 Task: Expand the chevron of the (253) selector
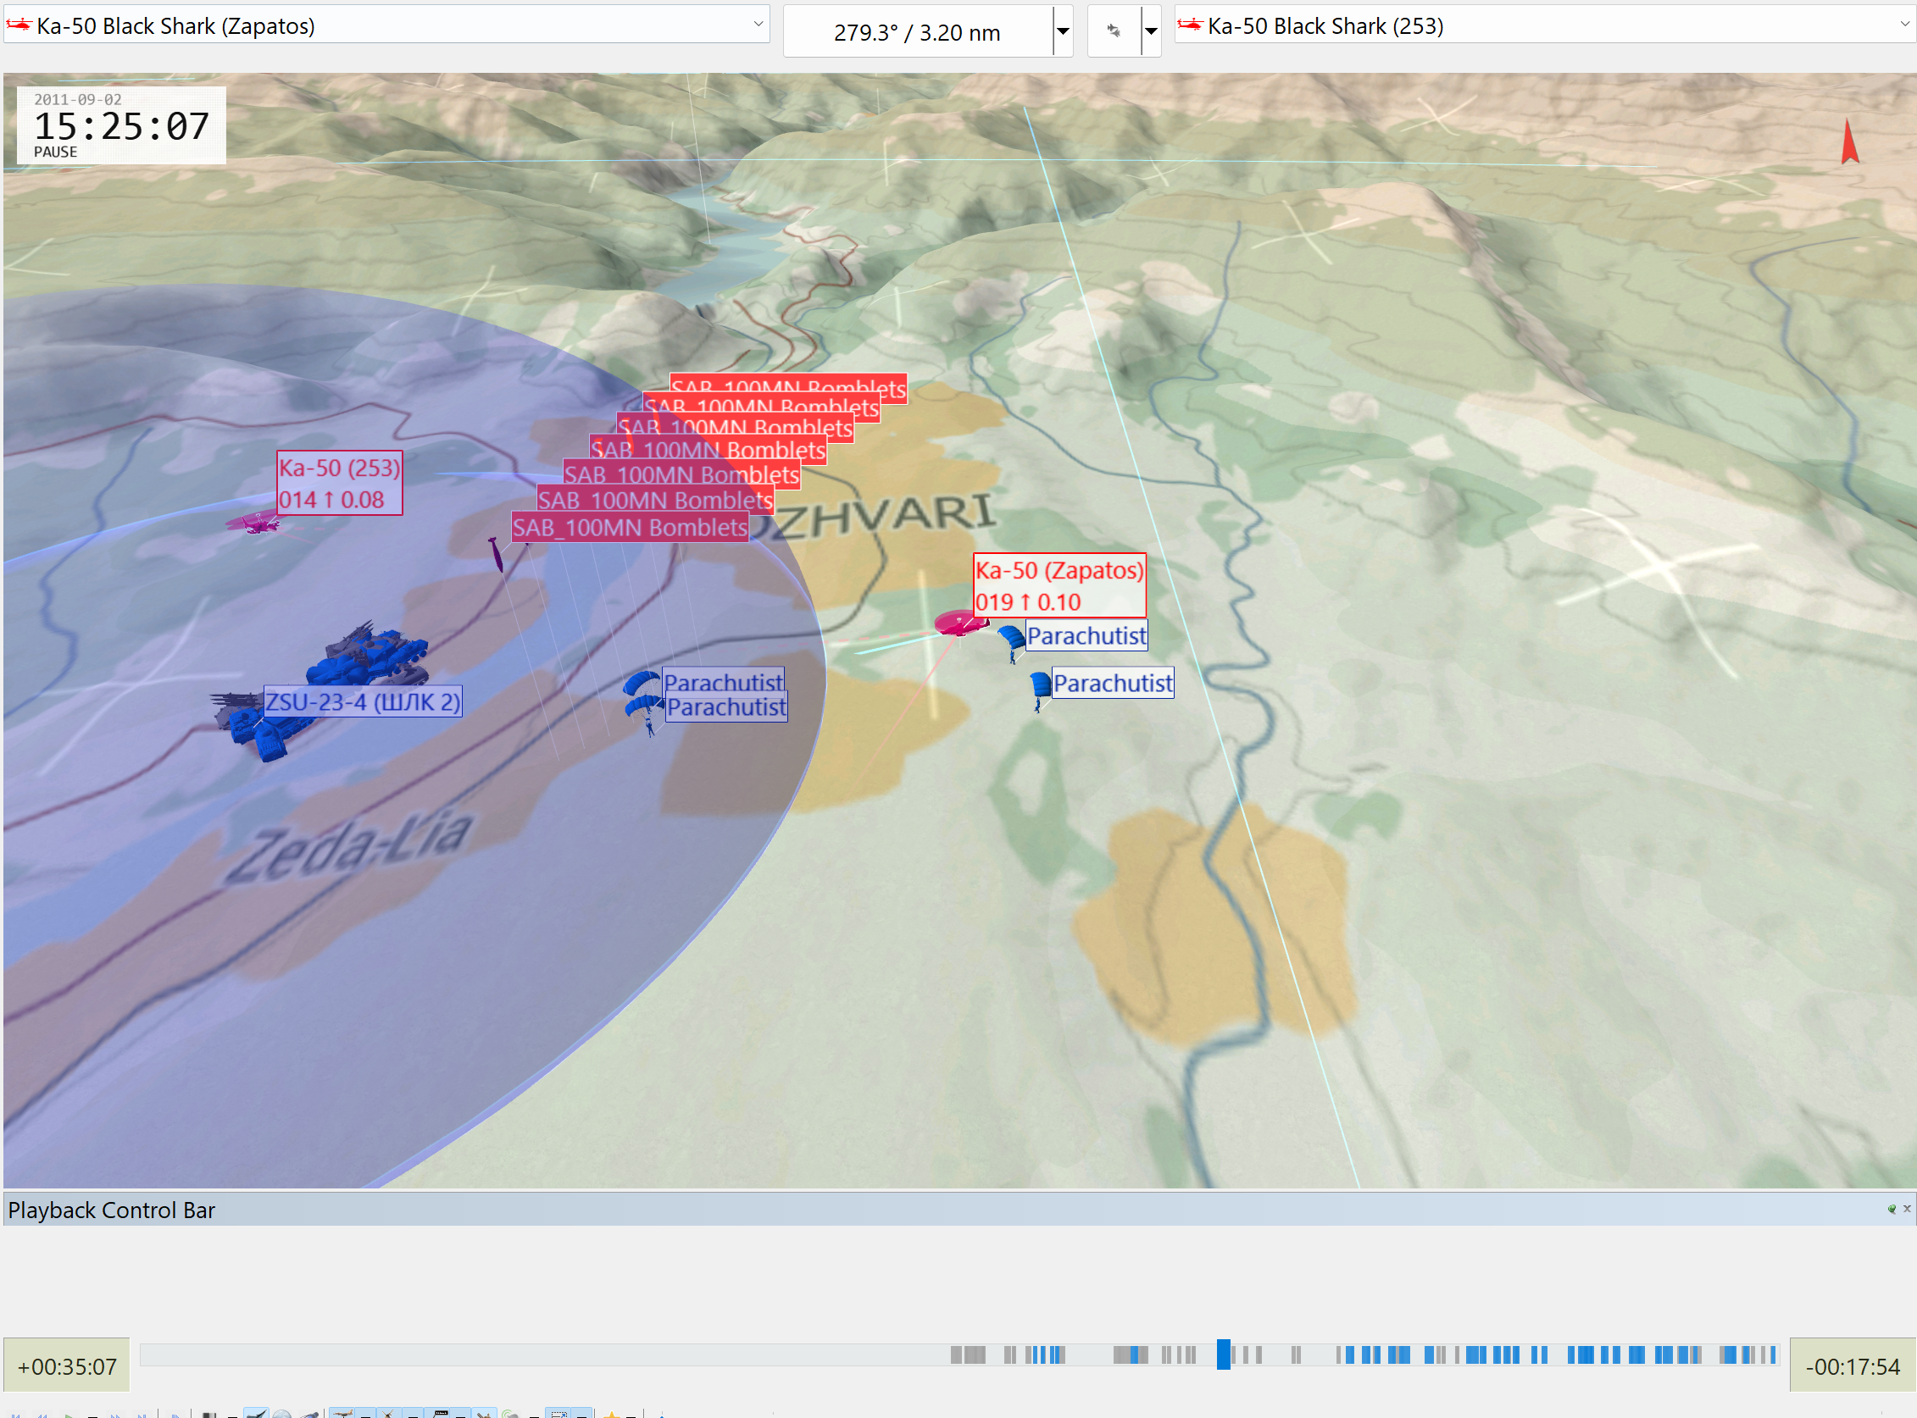pos(1904,25)
